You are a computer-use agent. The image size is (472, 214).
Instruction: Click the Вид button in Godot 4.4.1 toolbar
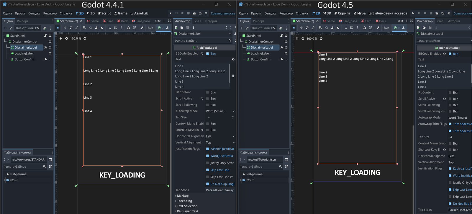click(x=150, y=28)
